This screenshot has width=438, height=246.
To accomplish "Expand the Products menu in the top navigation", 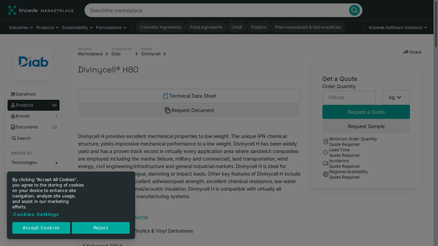I will point(47,27).
